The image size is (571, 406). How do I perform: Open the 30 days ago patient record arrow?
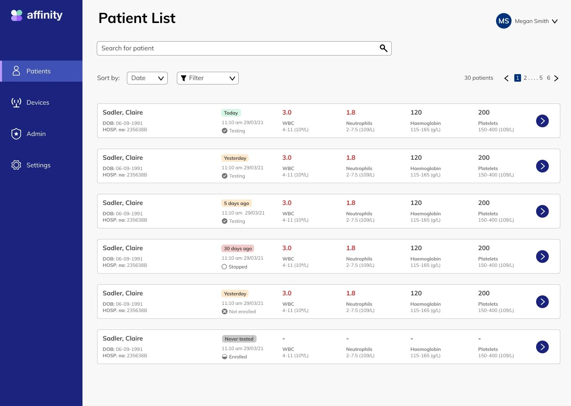pyautogui.click(x=542, y=257)
